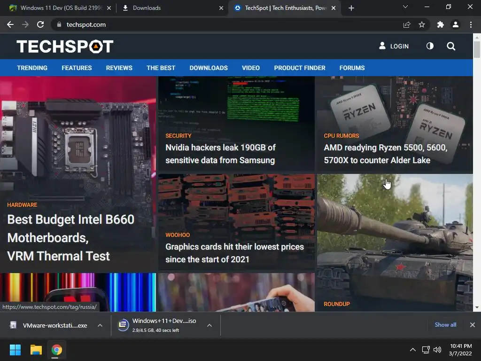Click Chrome icon in taskbar
The image size is (481, 361).
[x=56, y=350]
